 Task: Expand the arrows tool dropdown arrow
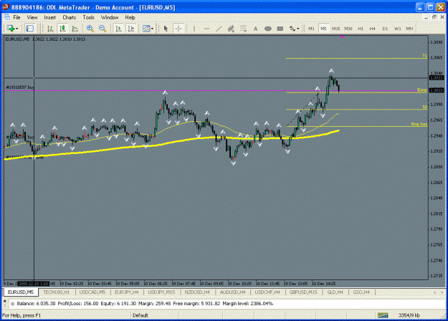click(x=298, y=29)
